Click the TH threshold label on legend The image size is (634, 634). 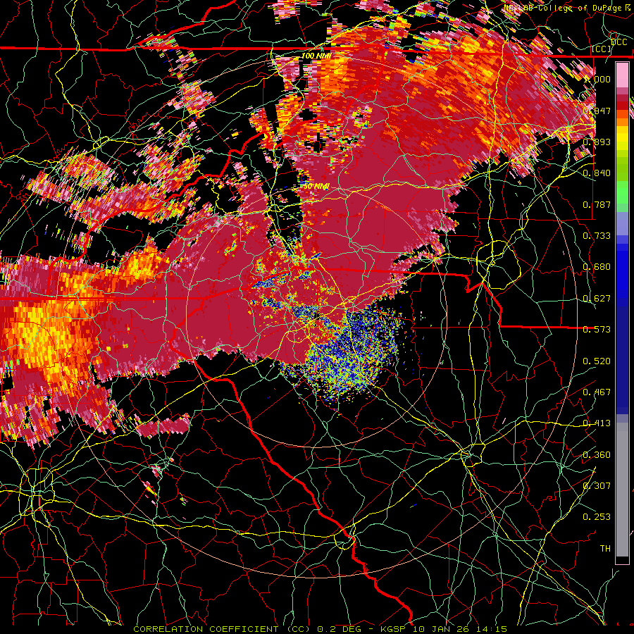(x=605, y=548)
